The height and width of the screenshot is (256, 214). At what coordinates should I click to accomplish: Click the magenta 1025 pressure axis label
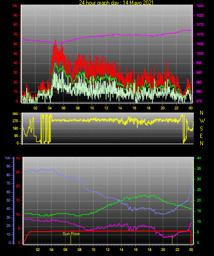coord(200,6)
